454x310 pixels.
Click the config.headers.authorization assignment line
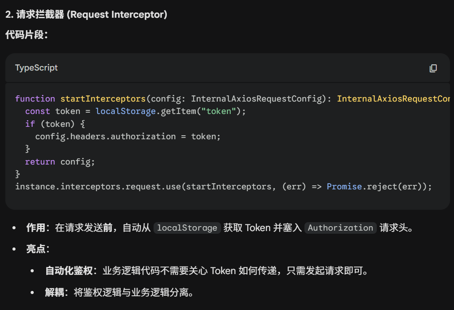[128, 137]
